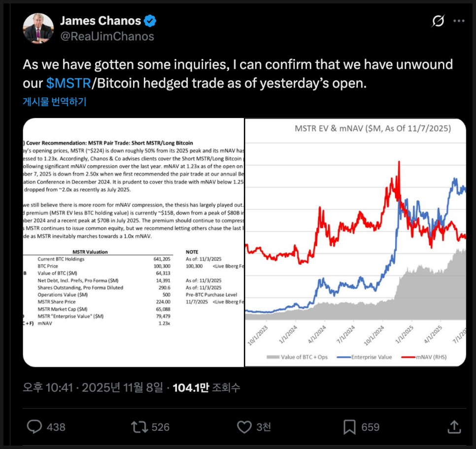Screen dimensions: 476x449
Task: Open the MSTR valuation document image
Action: 134,242
